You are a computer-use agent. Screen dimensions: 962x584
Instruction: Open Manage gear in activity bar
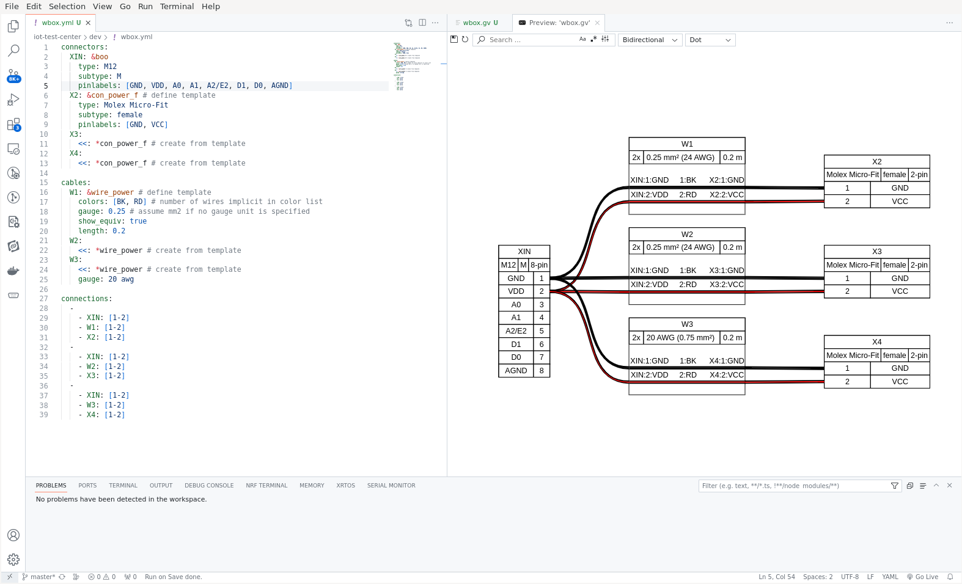tap(13, 560)
